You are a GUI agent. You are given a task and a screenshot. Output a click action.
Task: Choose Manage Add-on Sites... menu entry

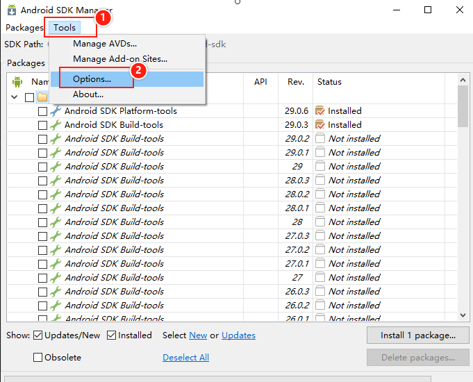pos(120,59)
